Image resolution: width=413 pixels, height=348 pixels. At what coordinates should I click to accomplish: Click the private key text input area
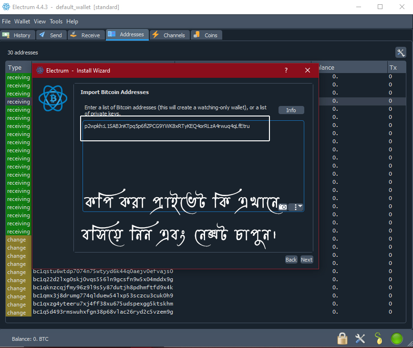click(193, 166)
